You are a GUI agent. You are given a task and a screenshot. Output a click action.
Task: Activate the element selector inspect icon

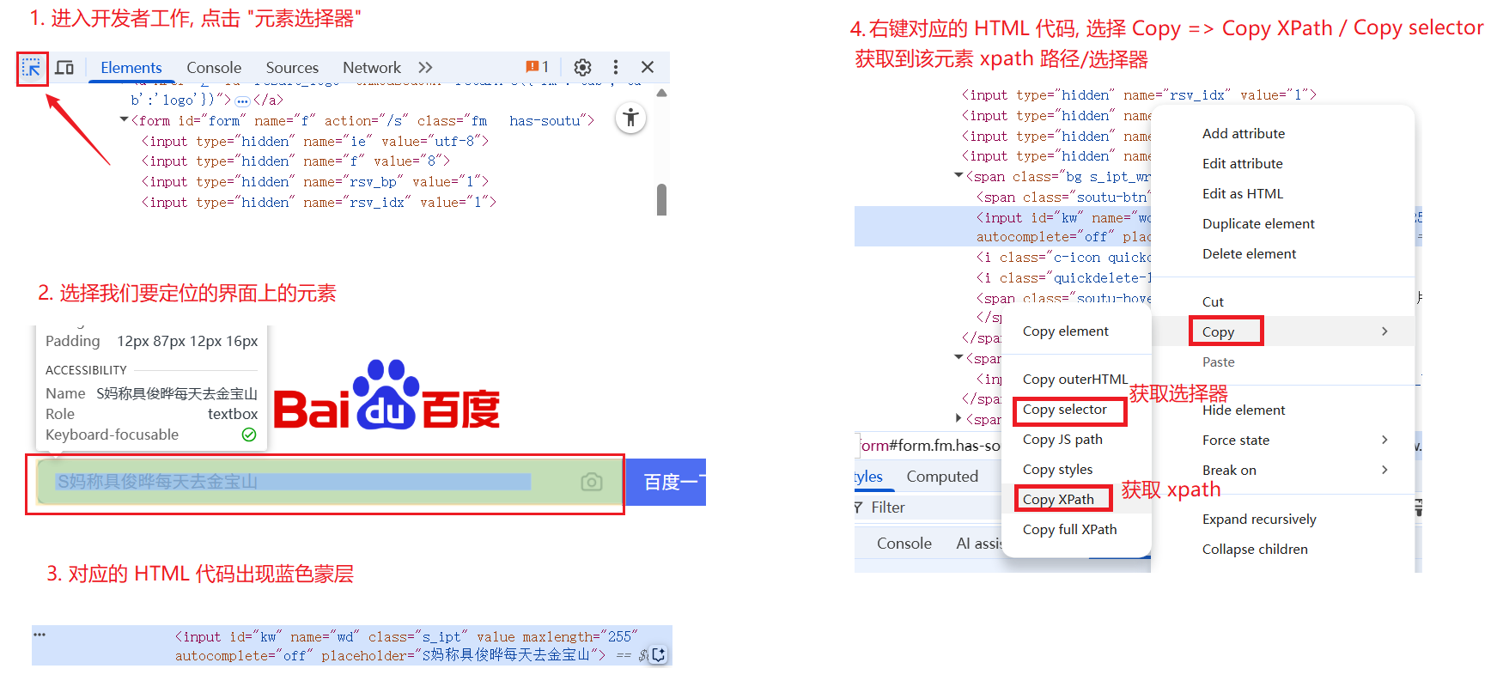click(x=32, y=68)
